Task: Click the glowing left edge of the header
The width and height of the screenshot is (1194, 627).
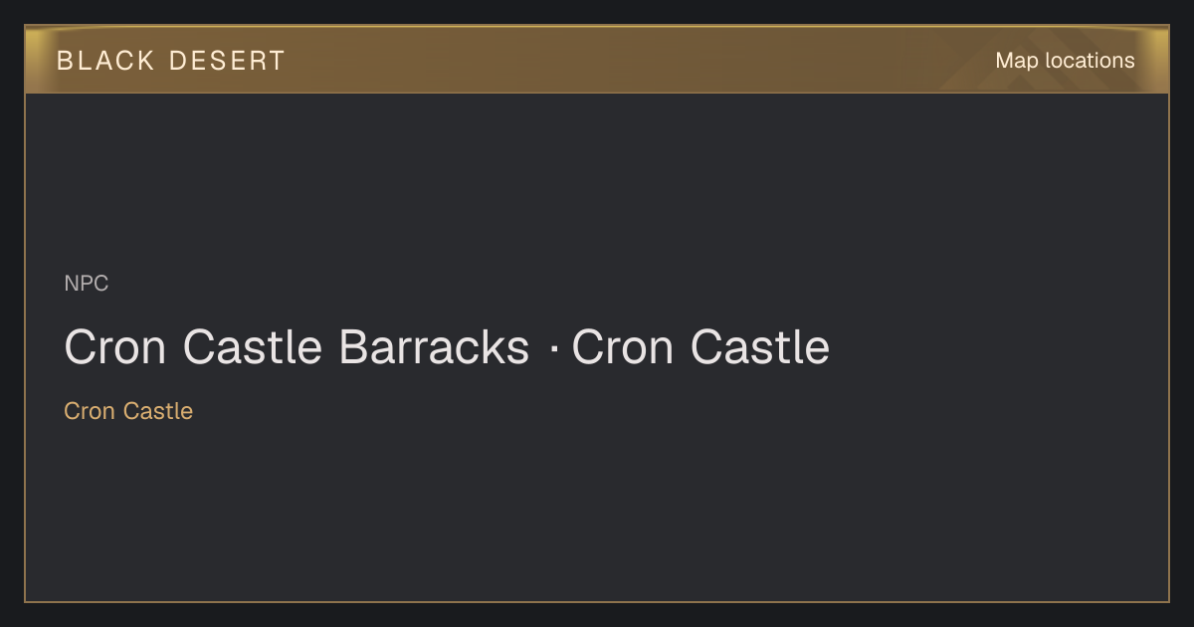Action: (36, 60)
